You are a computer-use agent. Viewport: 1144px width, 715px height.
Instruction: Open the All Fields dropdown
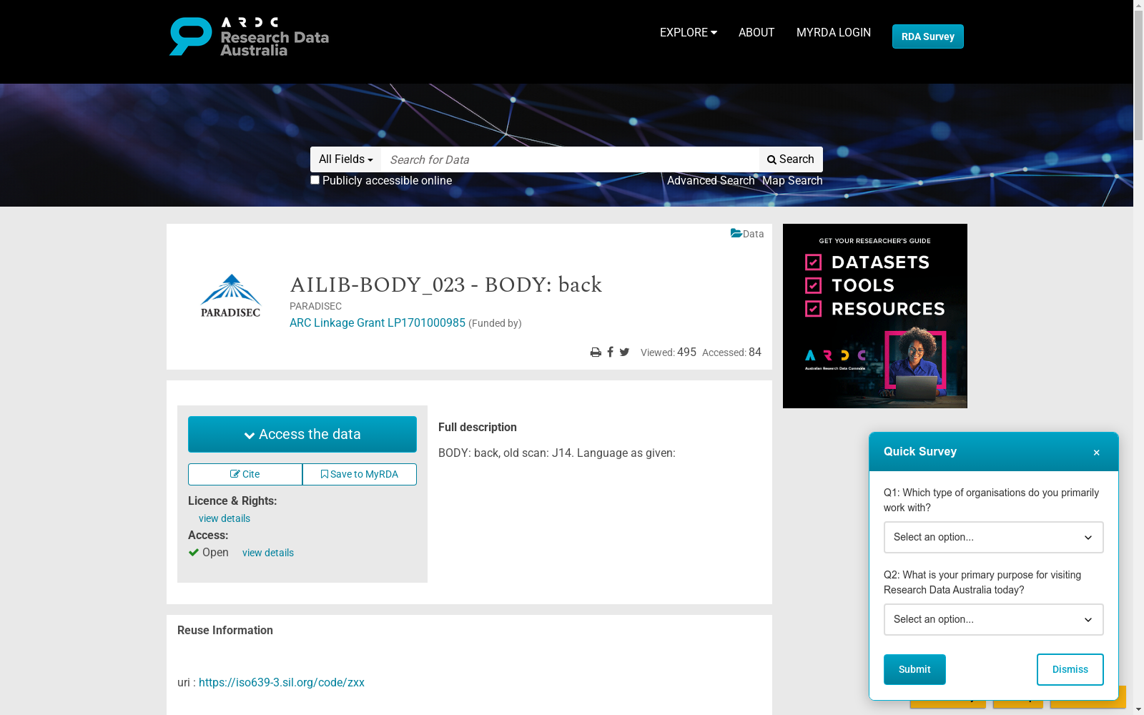coord(346,159)
